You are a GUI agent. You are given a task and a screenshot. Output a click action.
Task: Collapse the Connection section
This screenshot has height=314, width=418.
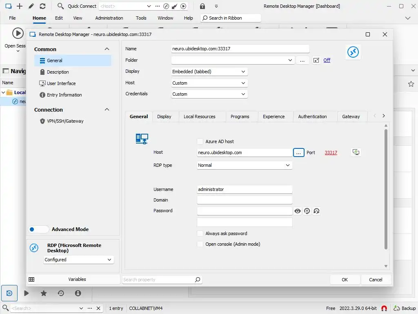(x=107, y=110)
